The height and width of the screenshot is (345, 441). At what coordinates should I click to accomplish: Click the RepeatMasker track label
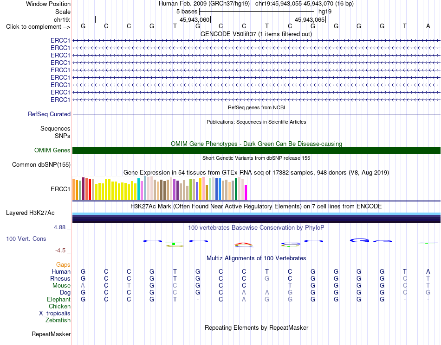tap(51, 334)
